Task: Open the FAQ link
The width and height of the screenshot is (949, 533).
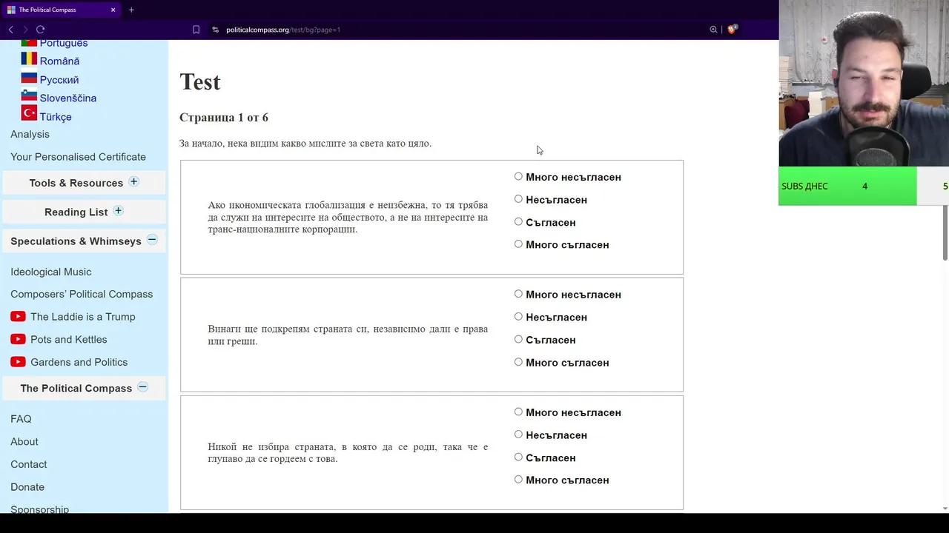Action: (x=21, y=419)
